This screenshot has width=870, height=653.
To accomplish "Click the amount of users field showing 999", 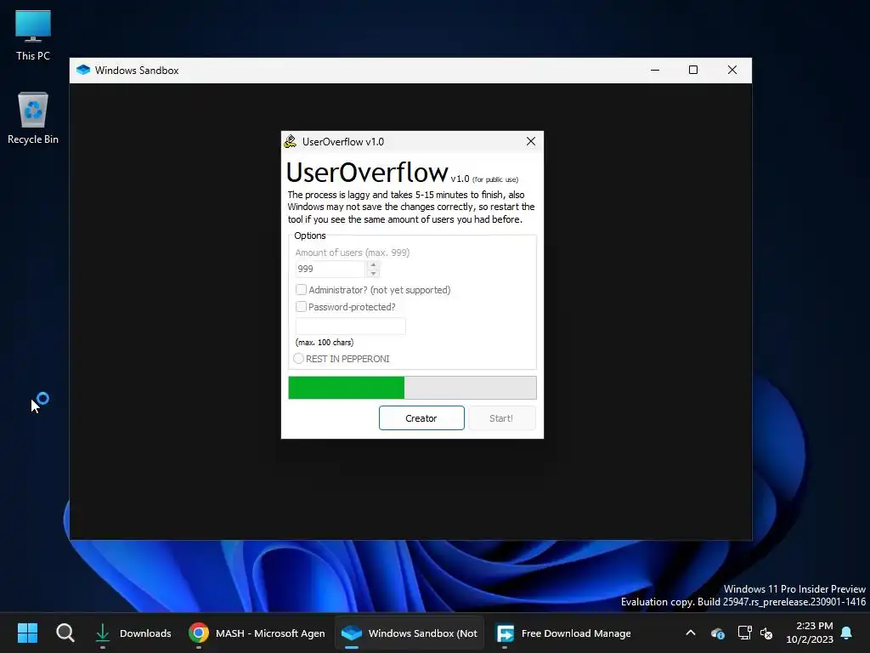I will click(330, 269).
